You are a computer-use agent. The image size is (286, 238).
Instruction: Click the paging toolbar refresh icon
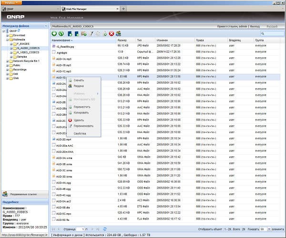pos(105,229)
